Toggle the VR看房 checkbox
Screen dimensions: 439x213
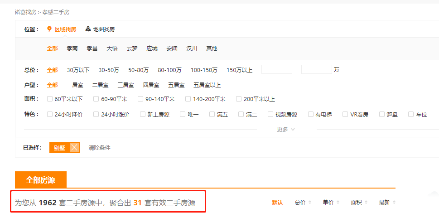point(345,115)
